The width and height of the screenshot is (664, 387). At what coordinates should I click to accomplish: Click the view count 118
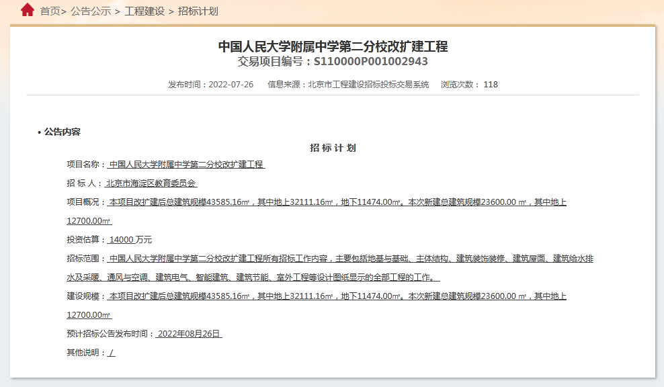coord(491,85)
